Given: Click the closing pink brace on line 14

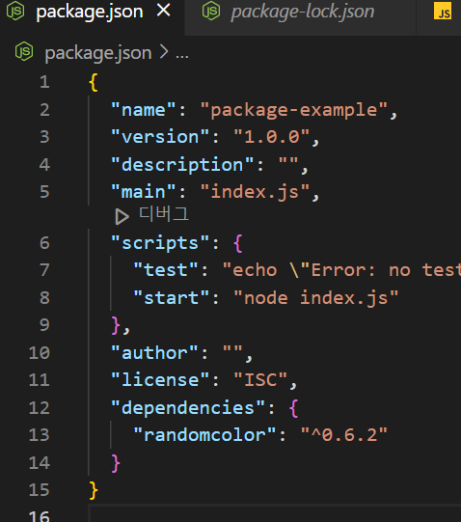Looking at the screenshot, I should [116, 463].
